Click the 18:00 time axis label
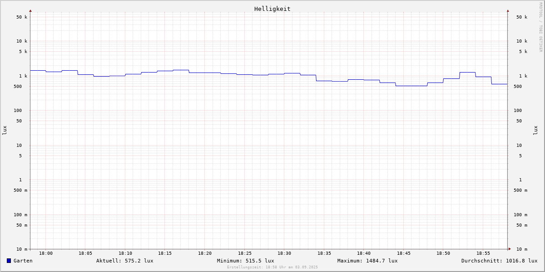The width and height of the screenshot is (545, 272). [x=45, y=253]
